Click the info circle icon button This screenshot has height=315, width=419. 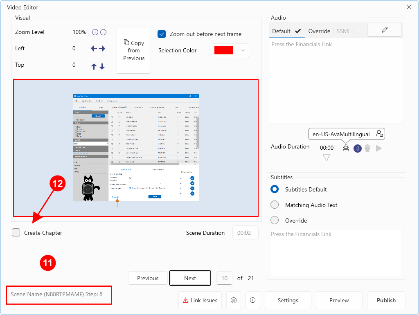(252, 300)
